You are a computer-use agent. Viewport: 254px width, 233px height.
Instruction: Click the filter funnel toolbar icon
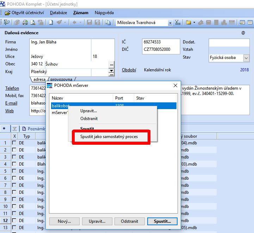[x=178, y=22]
